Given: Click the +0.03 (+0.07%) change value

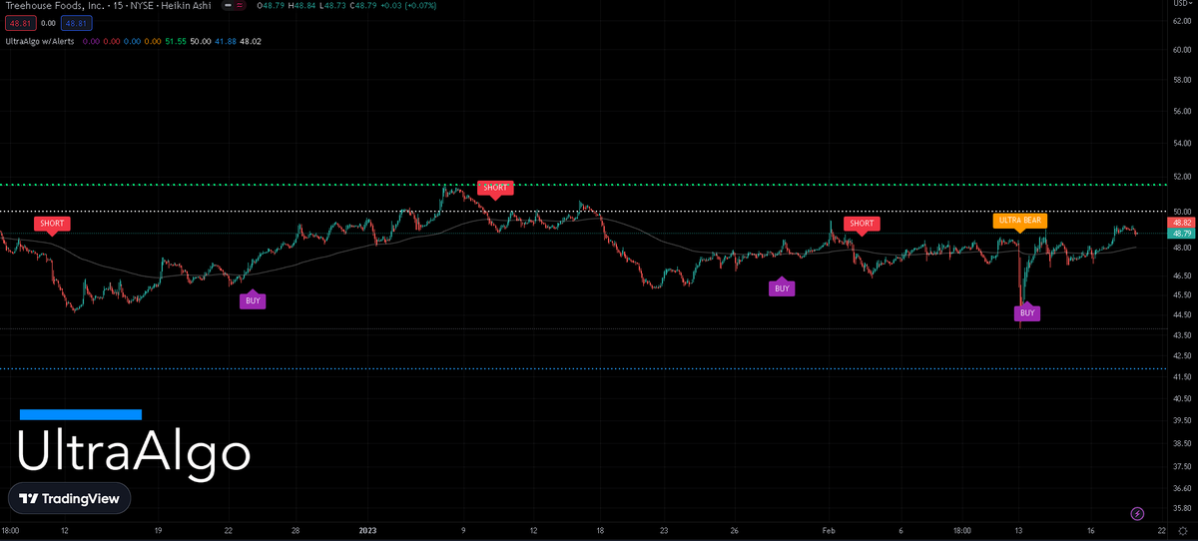Looking at the screenshot, I should click(407, 6).
